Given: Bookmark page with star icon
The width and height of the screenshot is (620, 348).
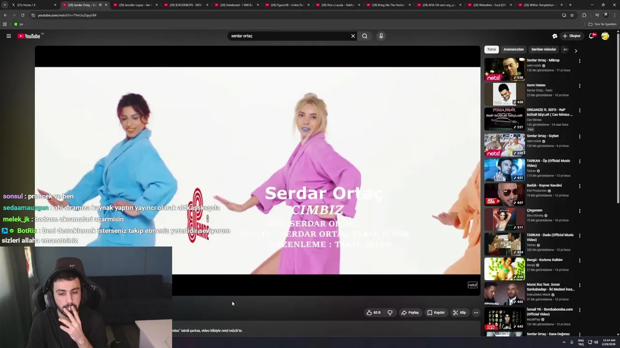Looking at the screenshot, I should pos(572,15).
